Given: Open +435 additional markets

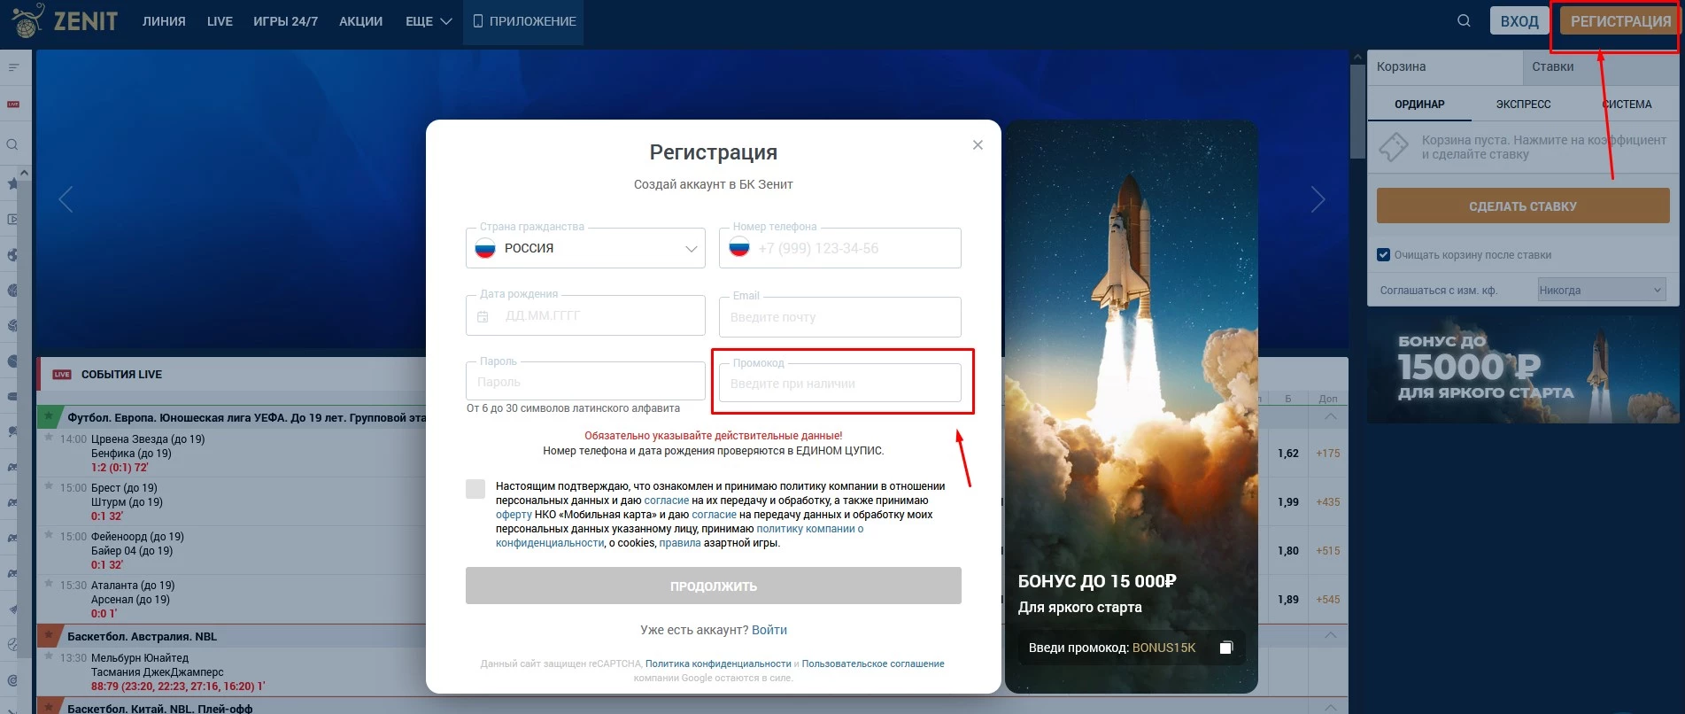Looking at the screenshot, I should (x=1328, y=502).
